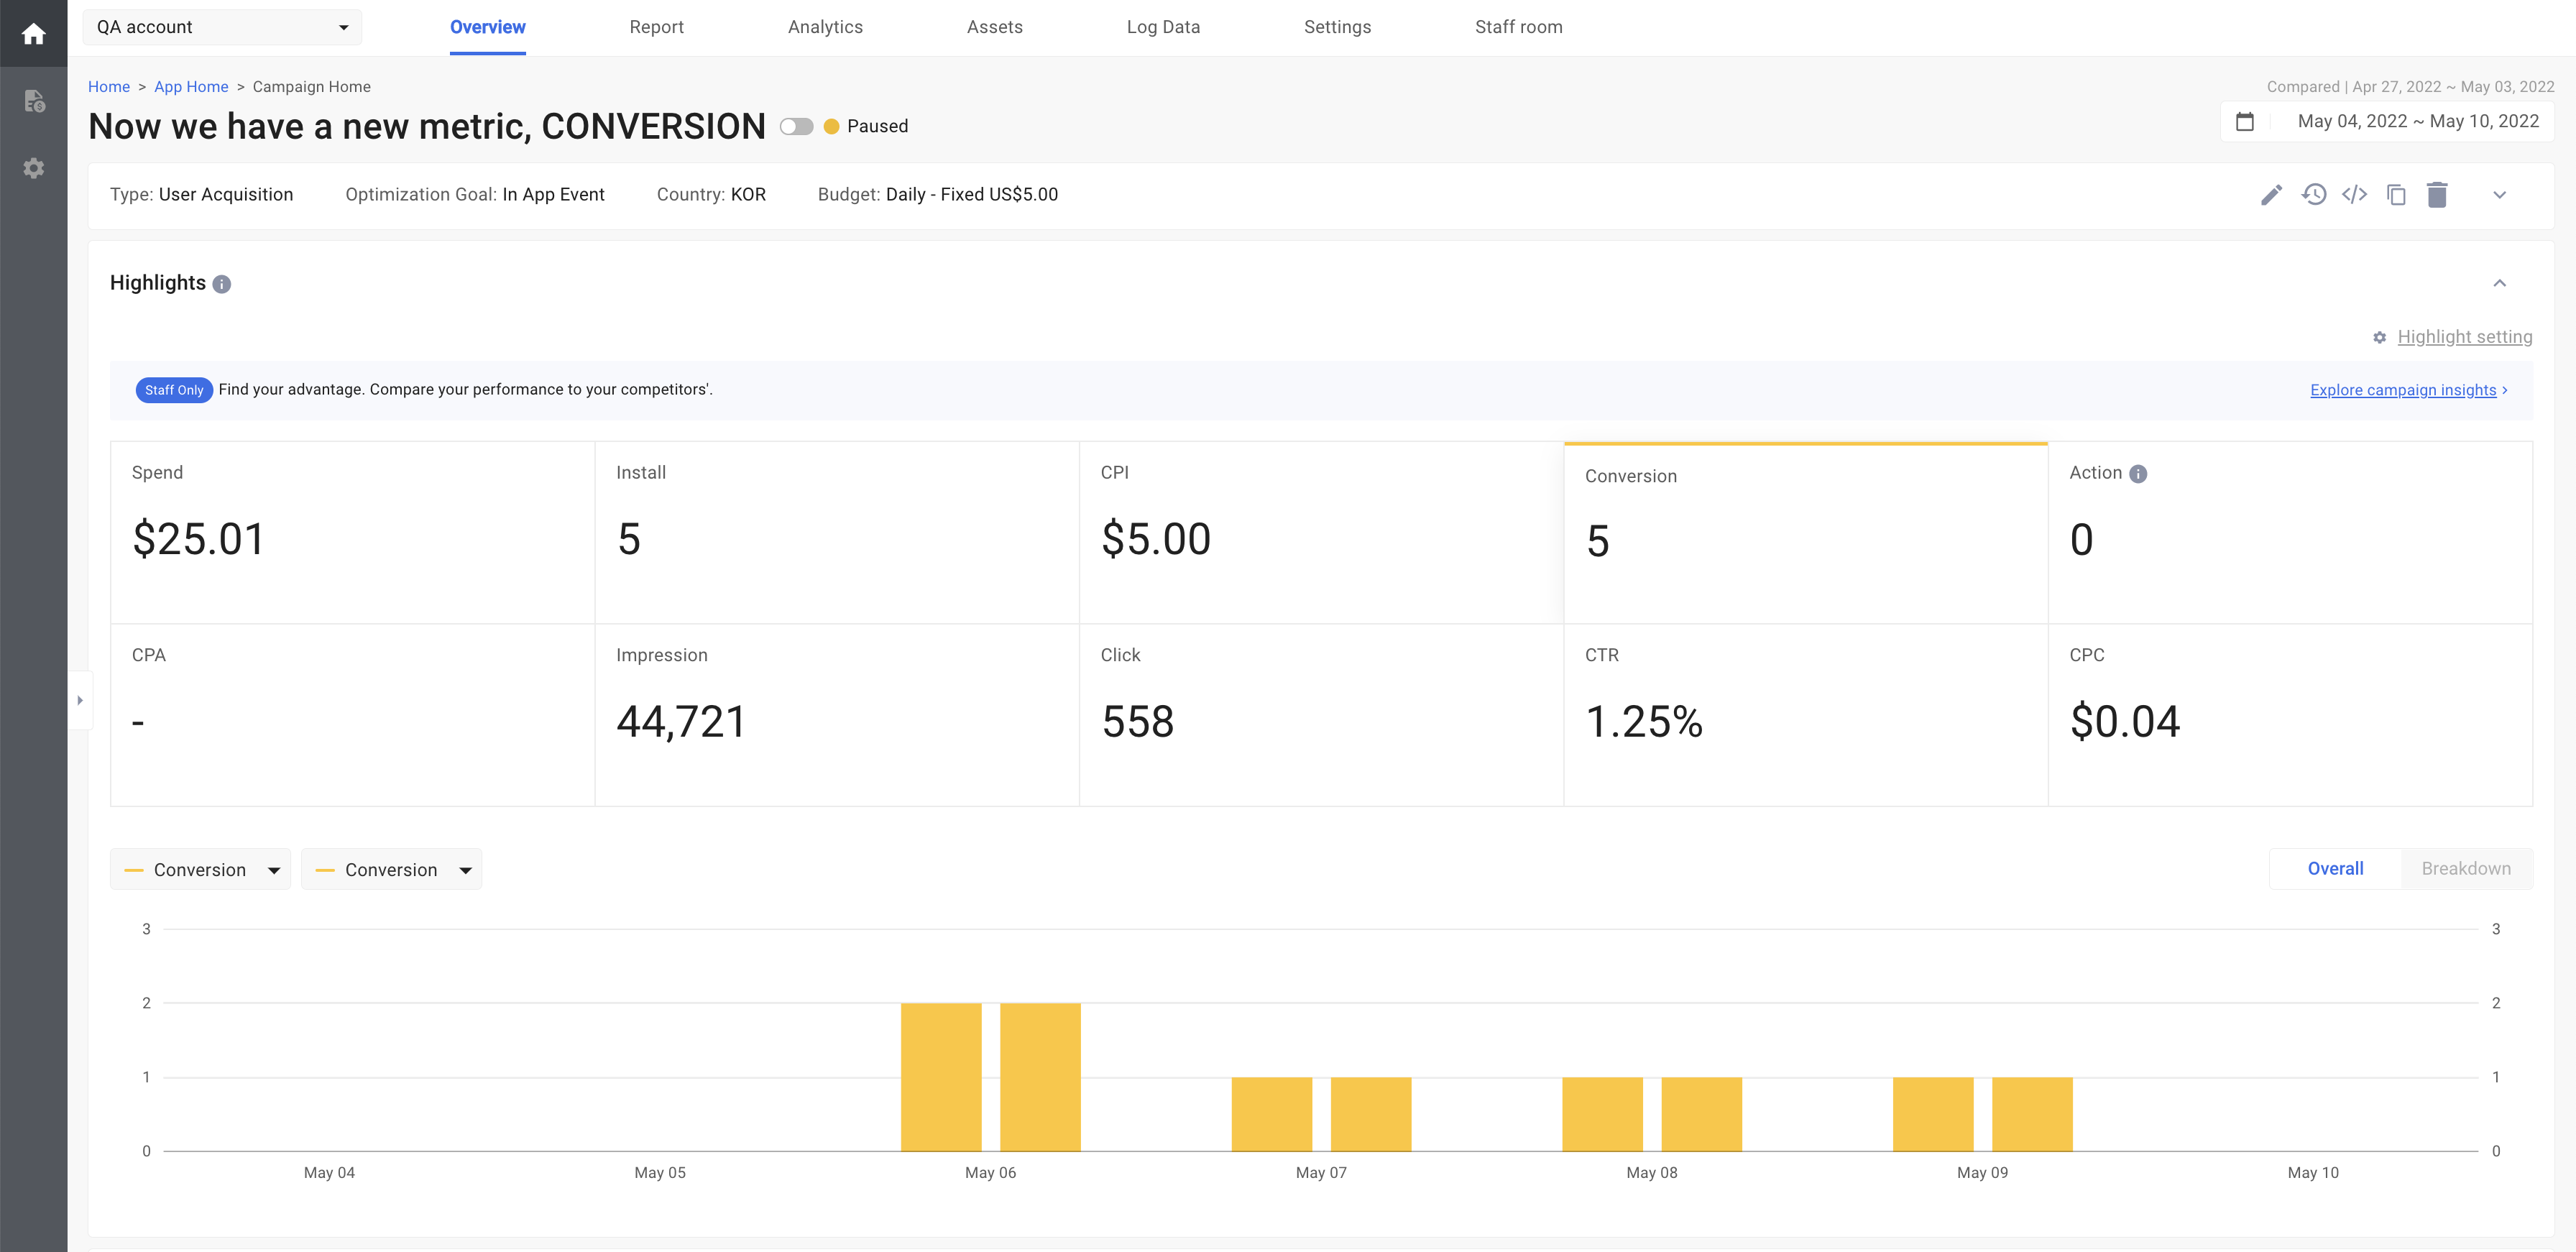2576x1252 pixels.
Task: Switch to the Analytics tab
Action: coord(825,27)
